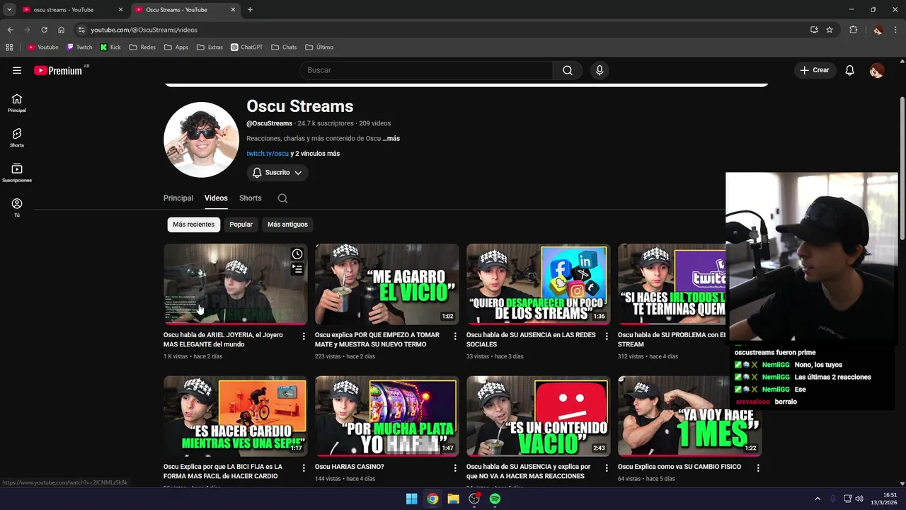906x510 pixels.
Task: Go back in Chrome
Action: click(x=10, y=30)
